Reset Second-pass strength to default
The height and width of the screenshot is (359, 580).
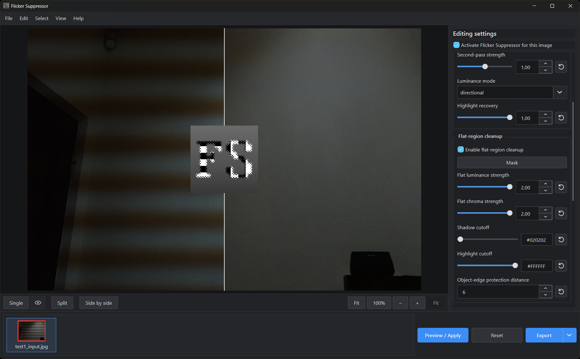click(561, 67)
